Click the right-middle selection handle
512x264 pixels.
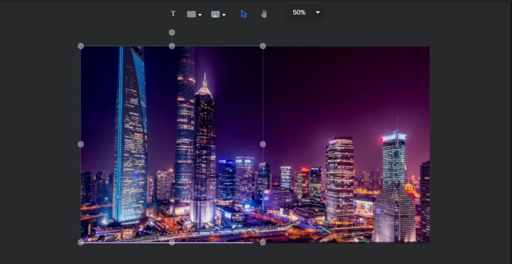263,144
